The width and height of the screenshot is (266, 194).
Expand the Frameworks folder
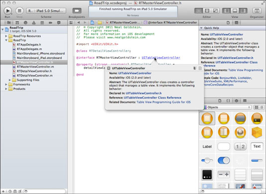click(x=6, y=85)
